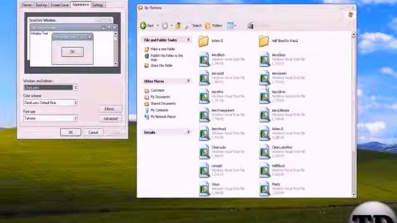Click Publish this folder to the Web
Viewport: 397px width, 223px height.
click(164, 58)
